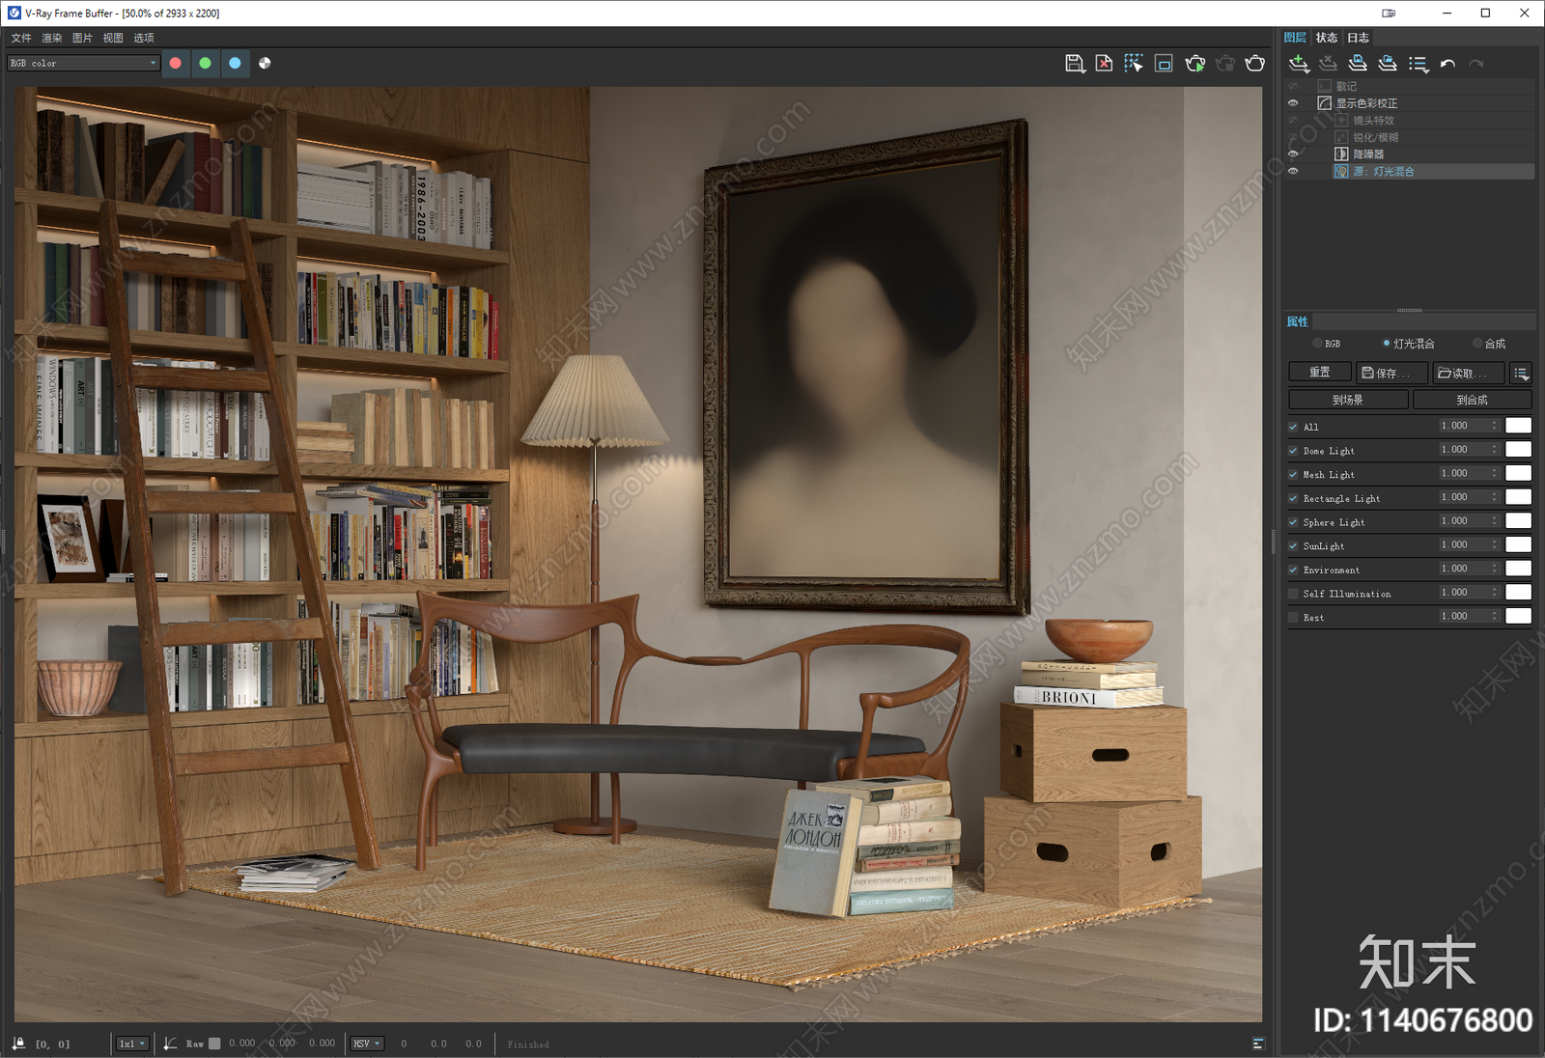Save the current channel image
Screen dimensions: 1545x1058
(x=1075, y=64)
